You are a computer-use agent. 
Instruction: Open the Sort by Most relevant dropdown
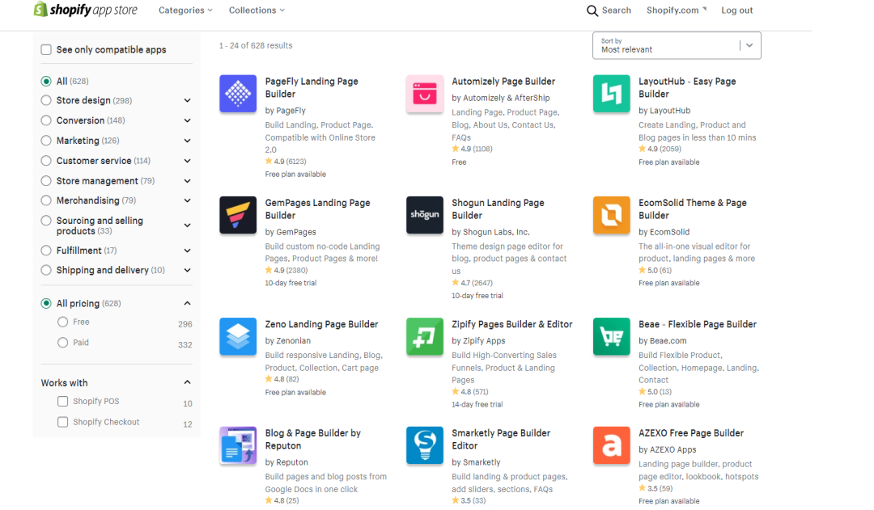(x=677, y=45)
